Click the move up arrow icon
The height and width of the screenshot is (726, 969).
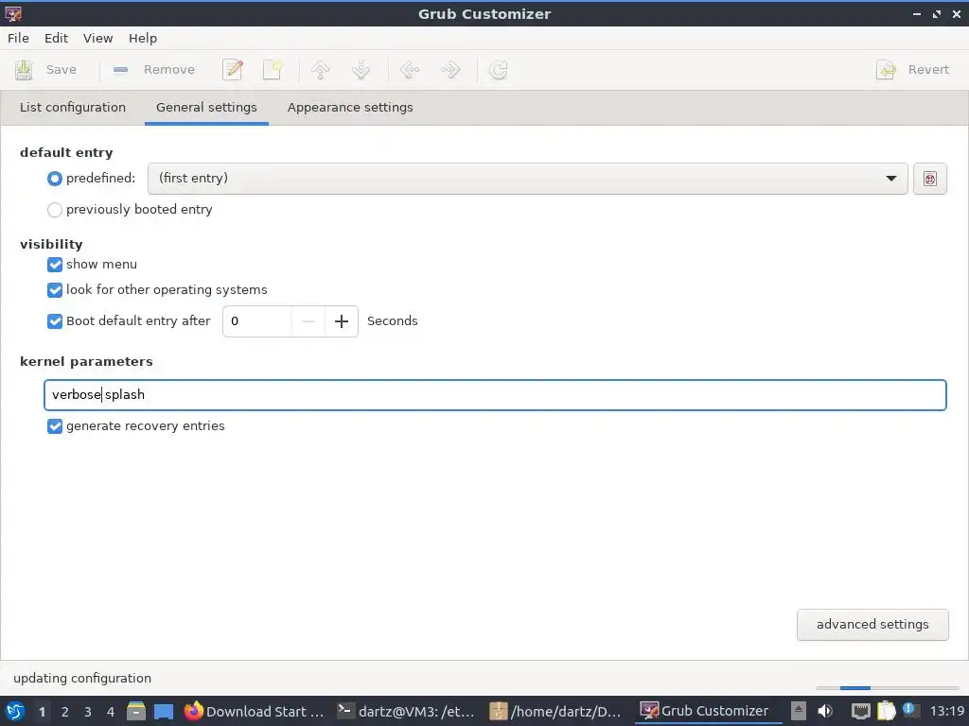click(320, 70)
